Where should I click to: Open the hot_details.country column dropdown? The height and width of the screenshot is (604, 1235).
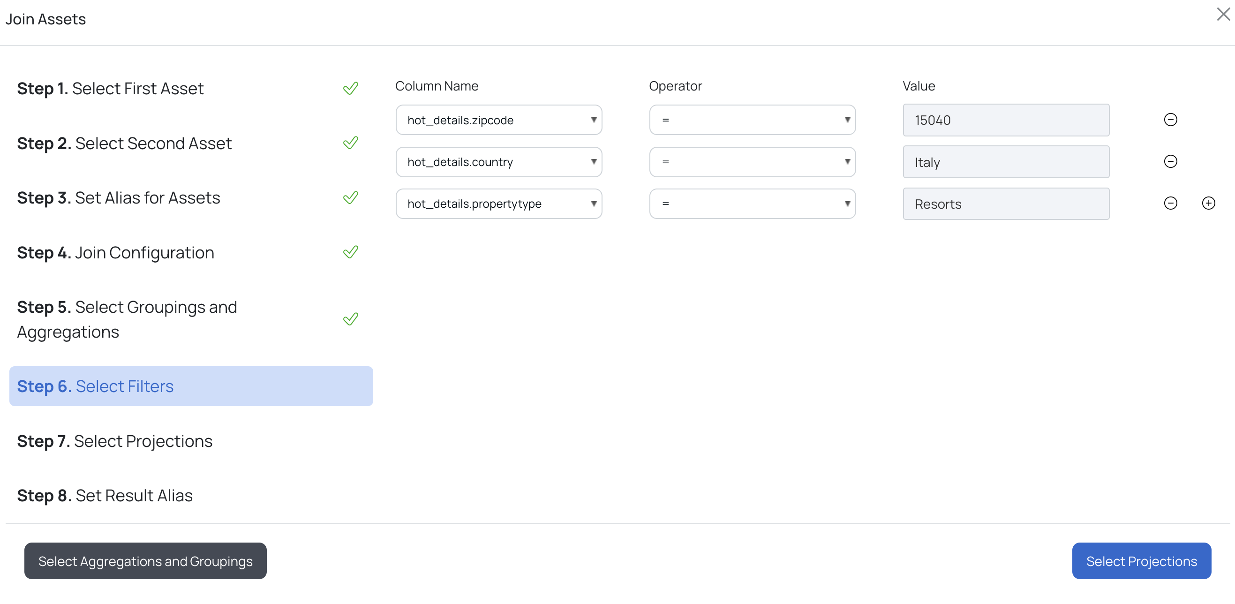[x=498, y=162]
